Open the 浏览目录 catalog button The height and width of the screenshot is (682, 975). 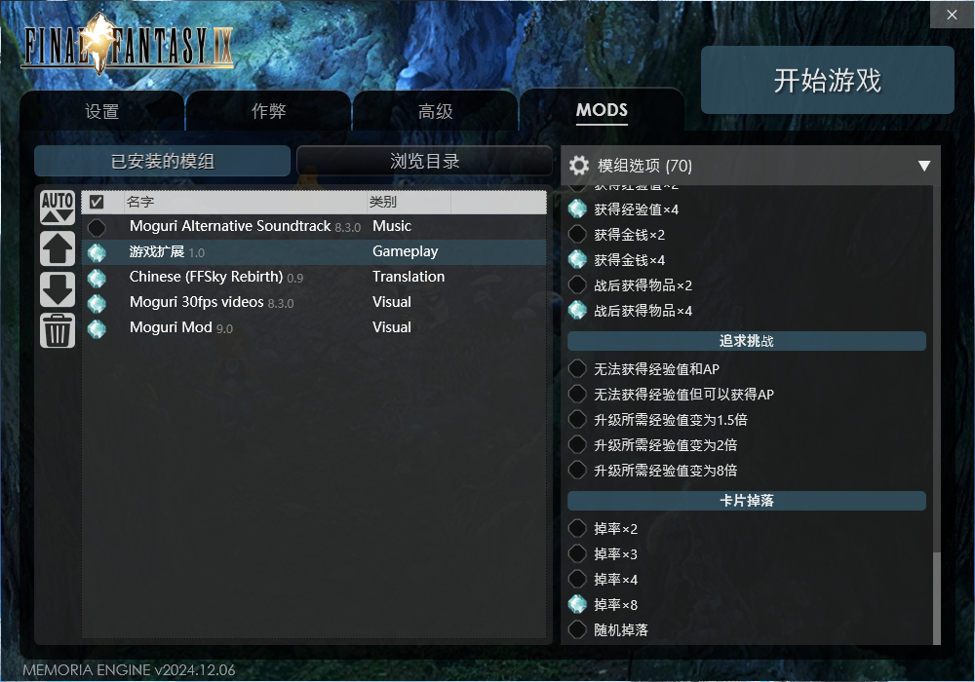point(425,161)
